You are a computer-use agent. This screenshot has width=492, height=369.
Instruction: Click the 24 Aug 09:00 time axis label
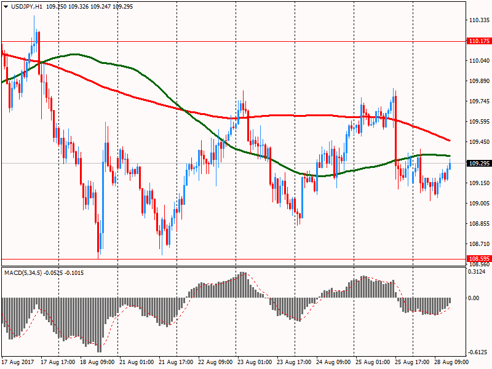coord(333,362)
